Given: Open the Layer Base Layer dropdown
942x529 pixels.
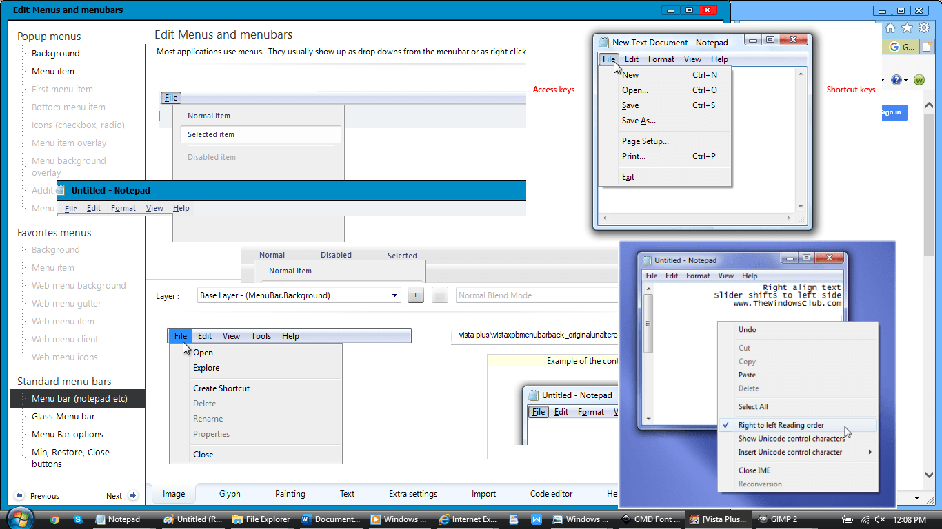Looking at the screenshot, I should coord(299,295).
